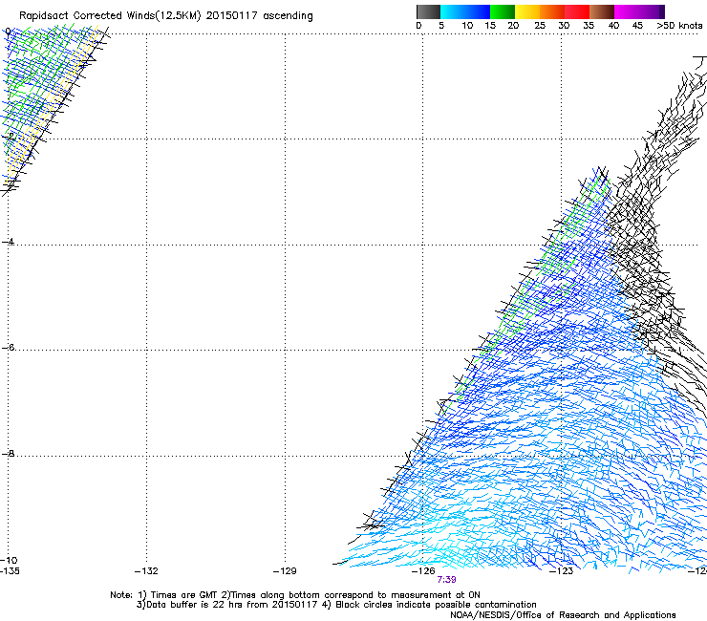The image size is (707, 621).
Task: Click the NOAA/NESDIS credit text
Action: (563, 615)
